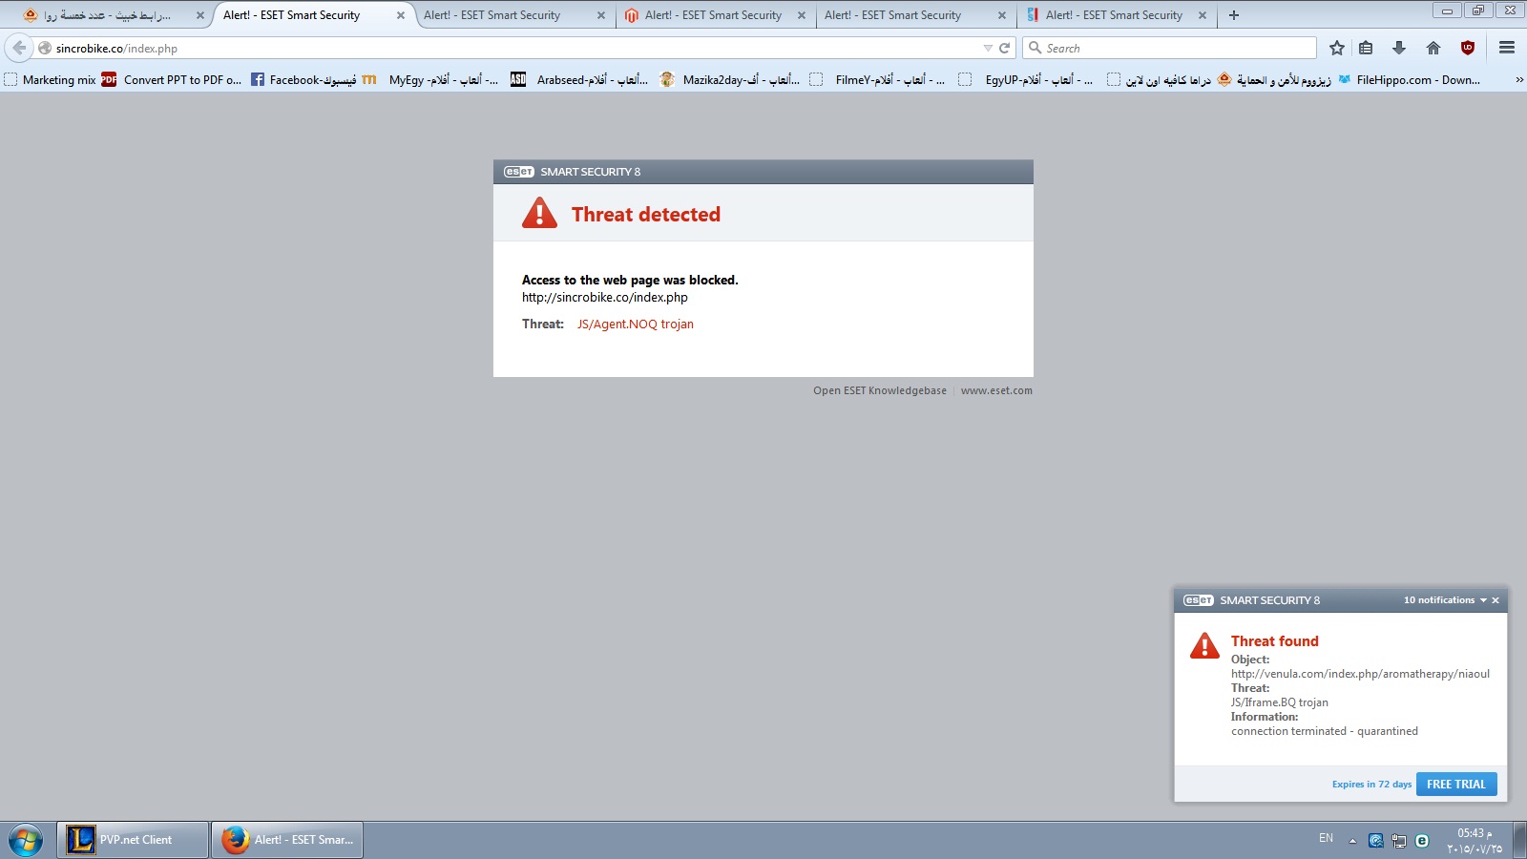The image size is (1527, 859).
Task: Reload the page with the refresh icon
Action: coord(1004,48)
